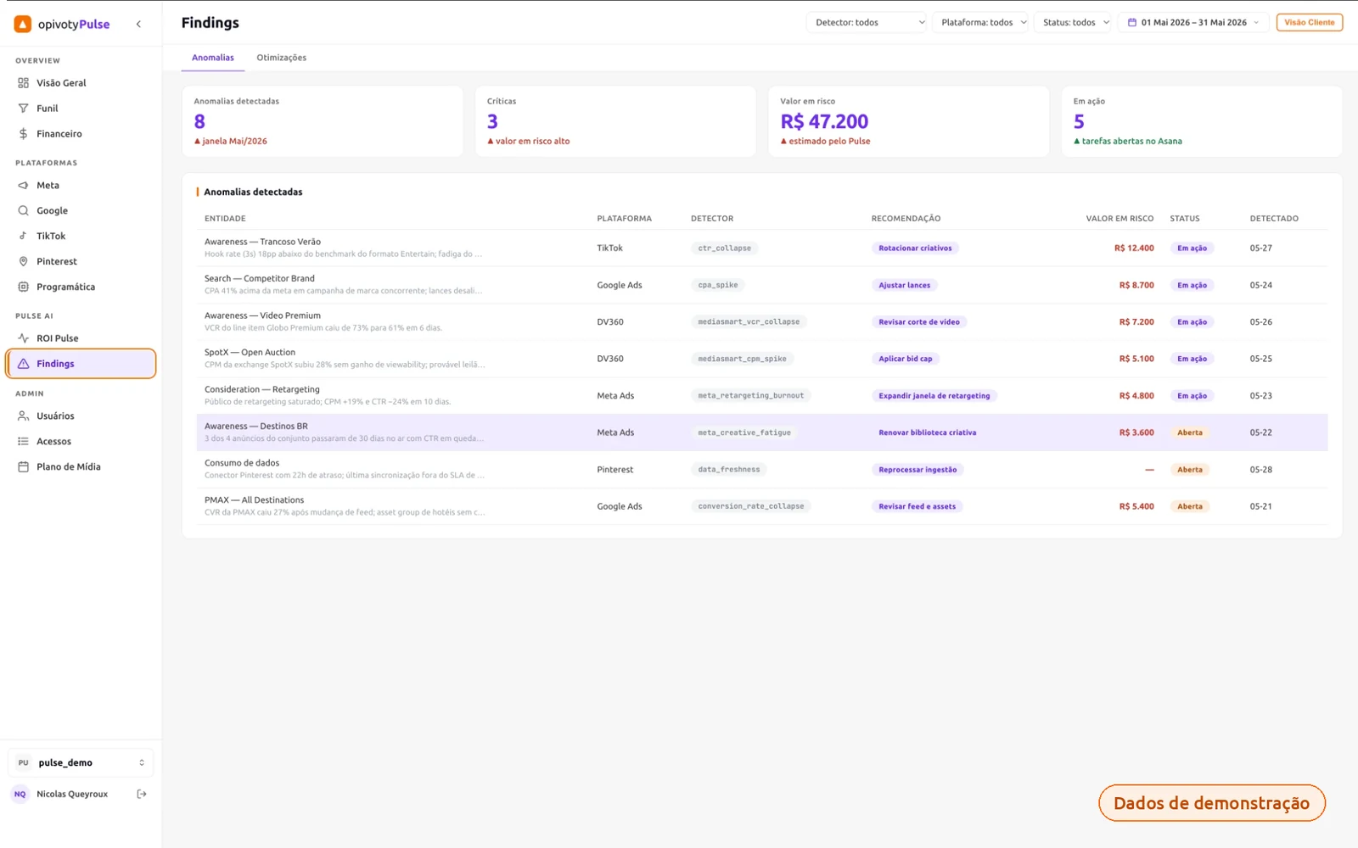Open the Programática icon
The image size is (1358, 848).
[x=23, y=287]
